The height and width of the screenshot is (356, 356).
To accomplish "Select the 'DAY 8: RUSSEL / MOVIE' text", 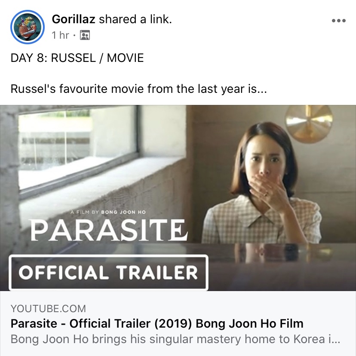I will (x=77, y=58).
